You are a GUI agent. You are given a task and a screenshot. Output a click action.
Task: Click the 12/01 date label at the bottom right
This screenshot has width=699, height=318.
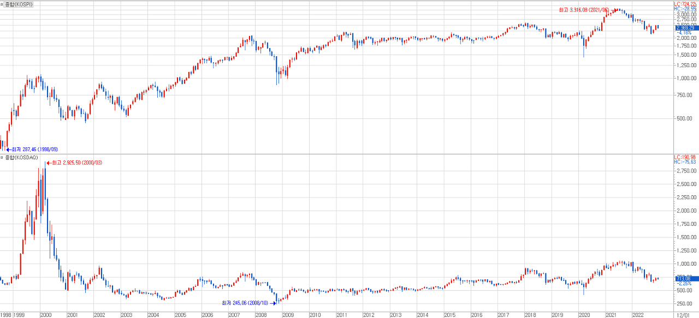click(x=683, y=315)
